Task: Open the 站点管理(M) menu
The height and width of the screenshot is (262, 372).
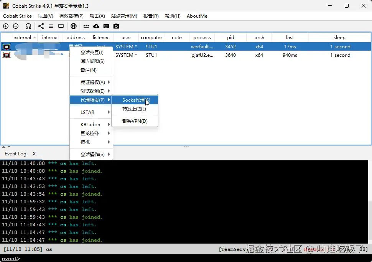Action: [x=124, y=16]
